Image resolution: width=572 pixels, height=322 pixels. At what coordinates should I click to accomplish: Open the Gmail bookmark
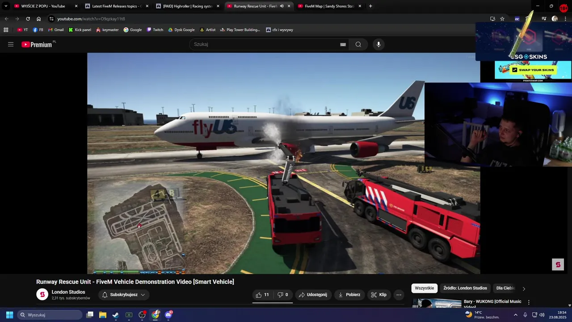[55, 30]
